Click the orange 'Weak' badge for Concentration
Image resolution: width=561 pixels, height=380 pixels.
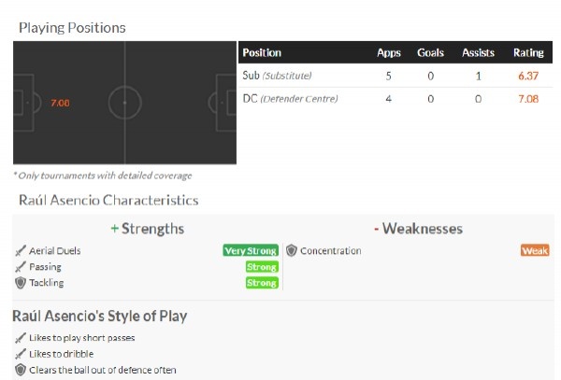pyautogui.click(x=535, y=251)
